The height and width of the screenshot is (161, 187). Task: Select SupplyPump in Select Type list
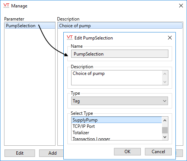click(117, 120)
